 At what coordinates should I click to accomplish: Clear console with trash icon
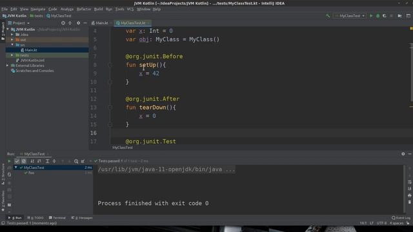(410, 202)
